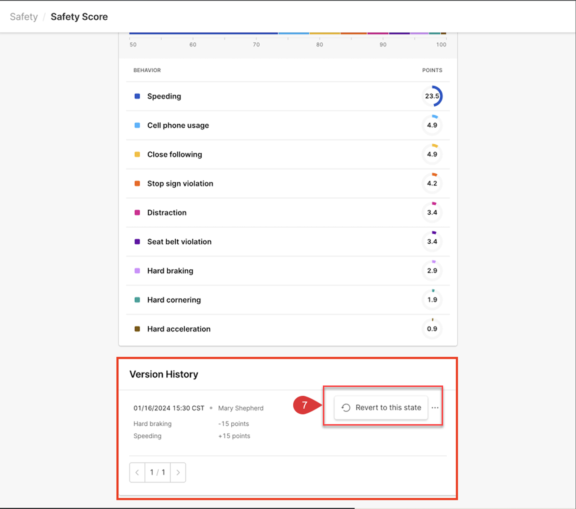
Task: Click the Speeding points ring showing 23.5
Action: pos(432,96)
